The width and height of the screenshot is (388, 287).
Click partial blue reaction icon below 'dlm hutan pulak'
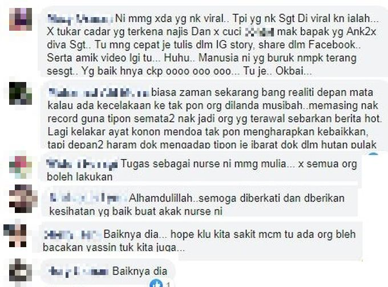[x=373, y=155]
